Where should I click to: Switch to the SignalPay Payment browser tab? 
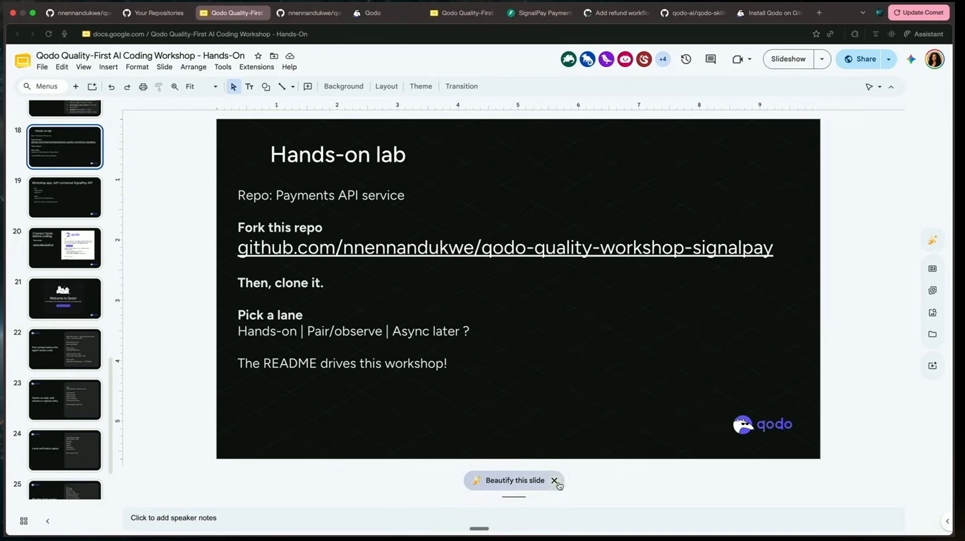tap(539, 13)
